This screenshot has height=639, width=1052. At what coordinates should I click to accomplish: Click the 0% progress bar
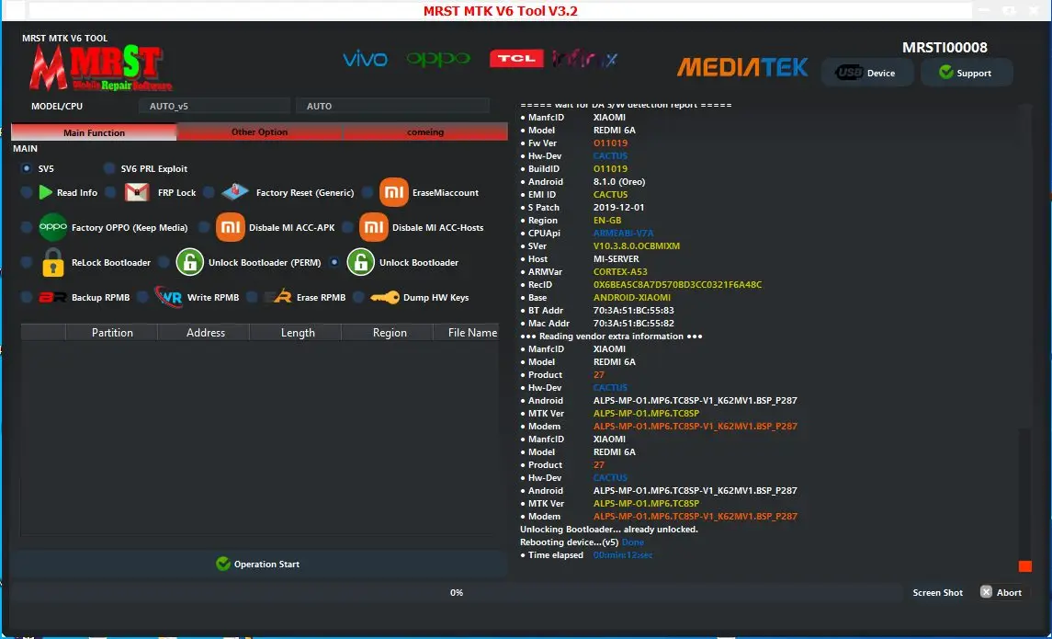point(457,593)
